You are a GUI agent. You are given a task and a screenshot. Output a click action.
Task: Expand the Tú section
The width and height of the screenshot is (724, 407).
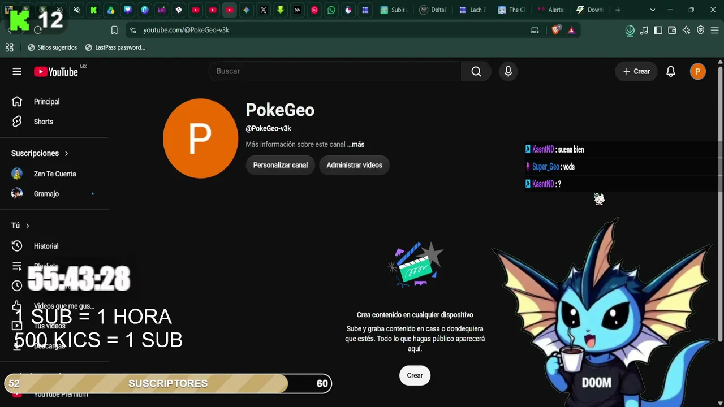click(x=20, y=226)
